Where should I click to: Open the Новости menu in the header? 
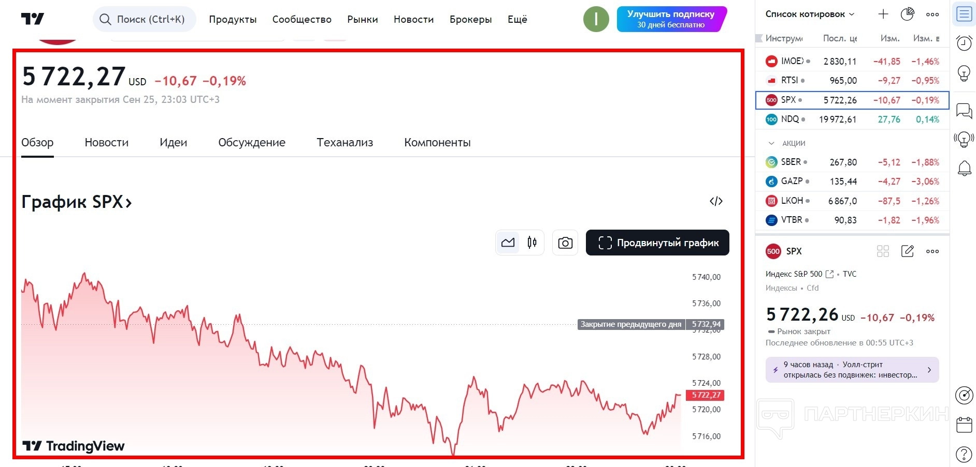(x=413, y=19)
